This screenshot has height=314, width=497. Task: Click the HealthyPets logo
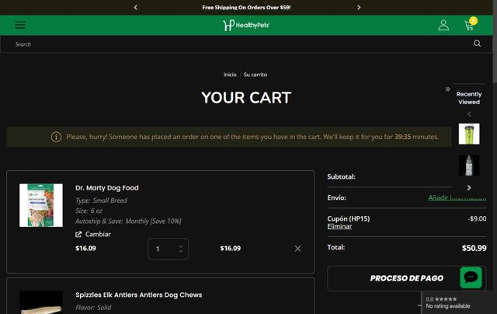click(246, 25)
